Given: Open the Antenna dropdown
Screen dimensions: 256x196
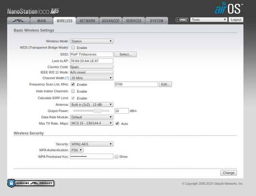Looking at the screenshot, I should [x=92, y=104].
